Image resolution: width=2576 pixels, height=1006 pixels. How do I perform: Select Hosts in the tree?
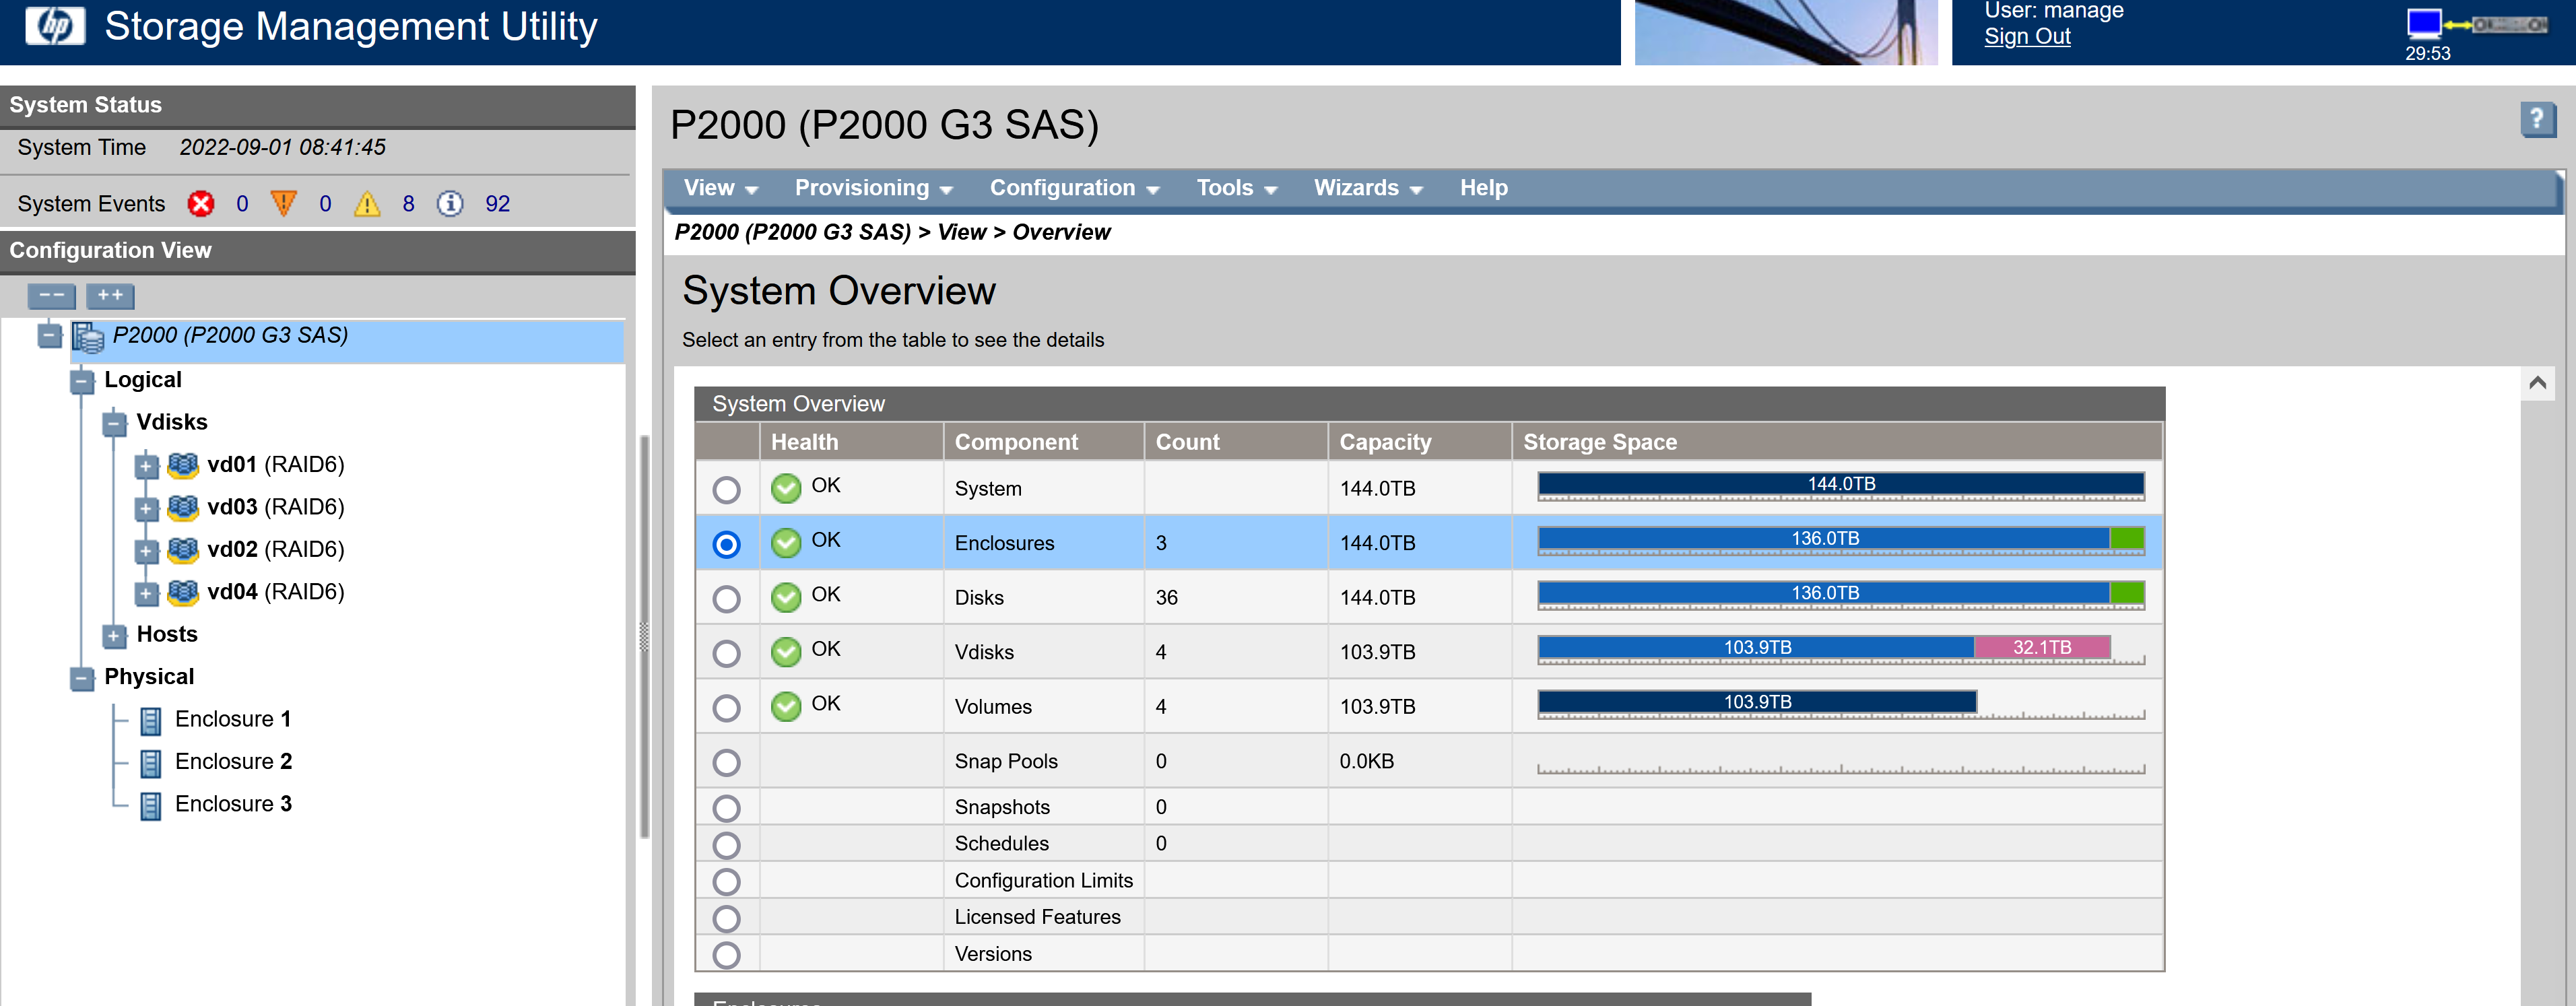[167, 635]
